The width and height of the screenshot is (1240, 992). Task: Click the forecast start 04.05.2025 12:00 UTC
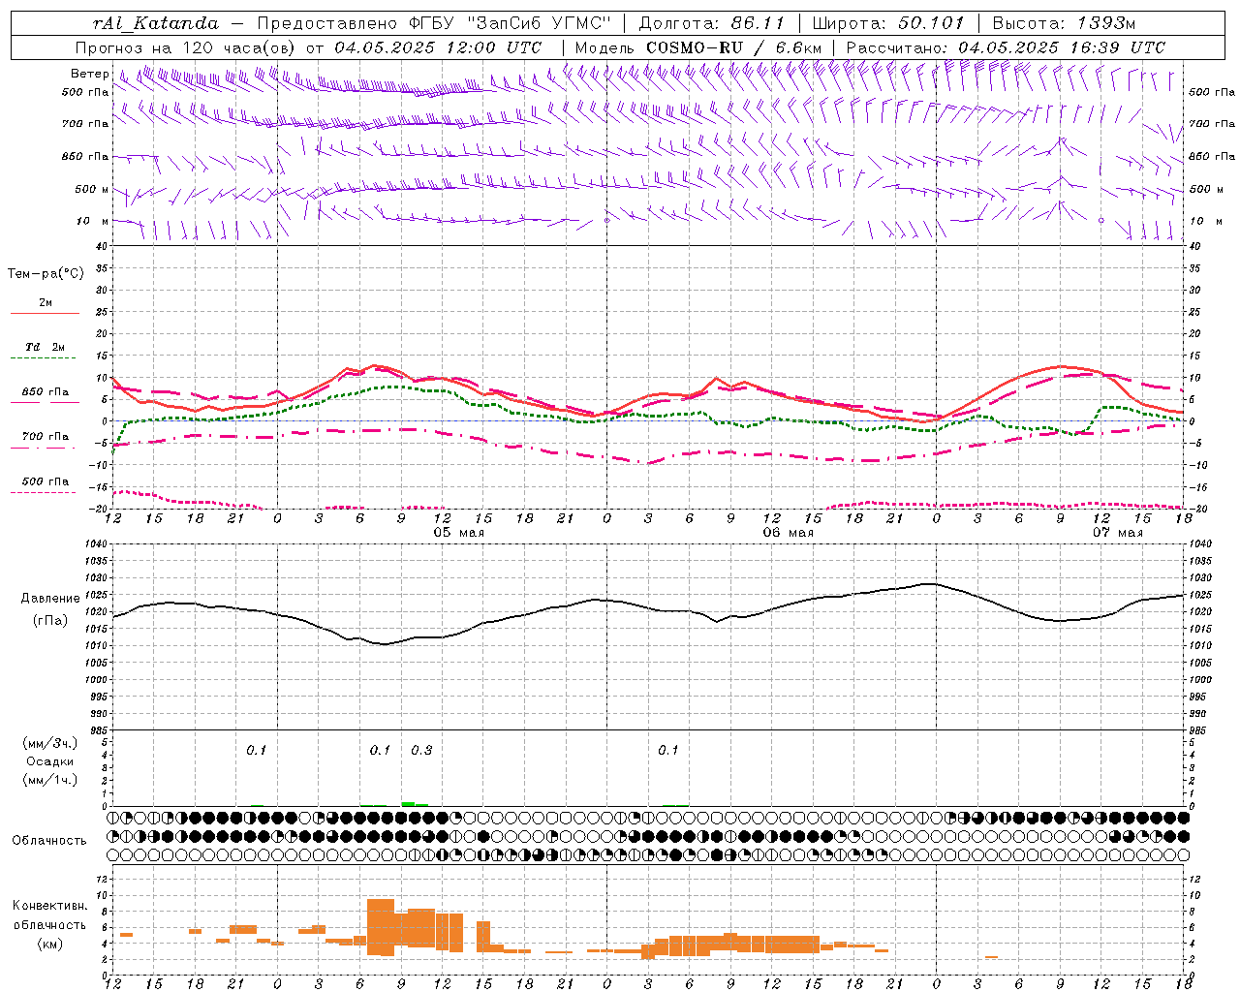(438, 47)
